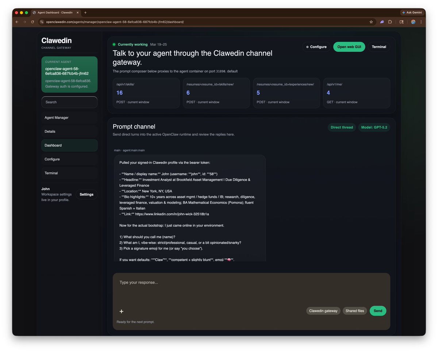This screenshot has width=438, height=352.
Task: Click the LinkedIn URL in the message
Action: (172, 214)
